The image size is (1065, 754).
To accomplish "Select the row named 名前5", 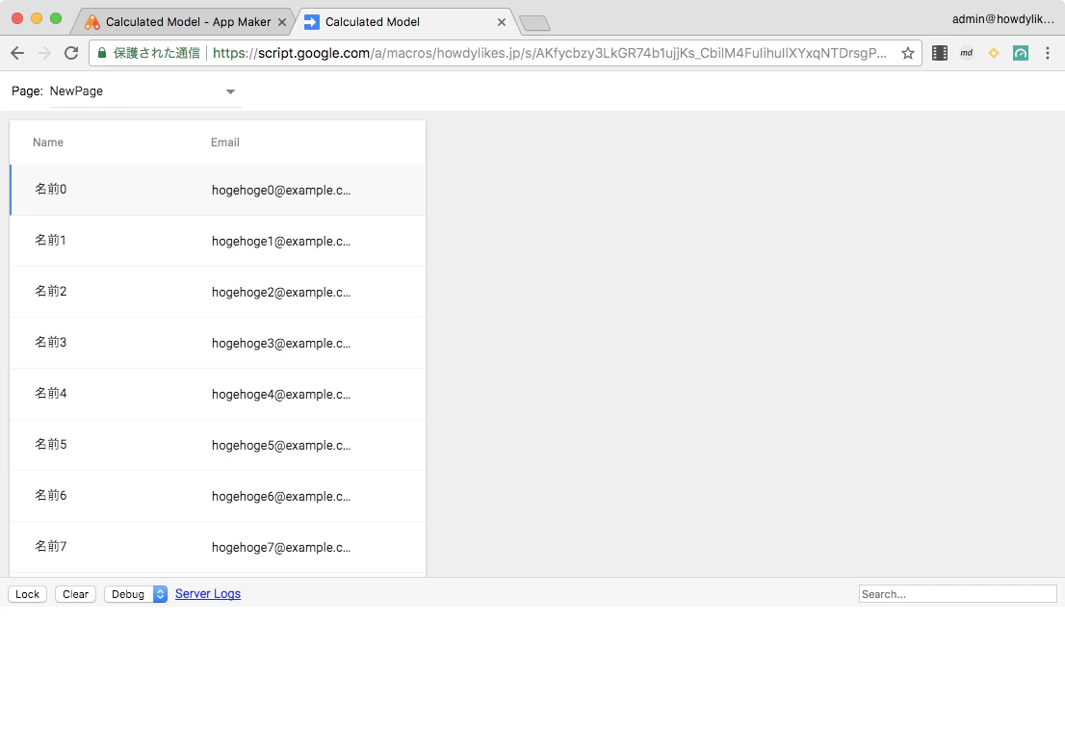I will (218, 445).
